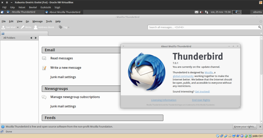Click the VirtualBox USB plug status icon
This screenshot has width=263, height=138.
click(226, 136)
